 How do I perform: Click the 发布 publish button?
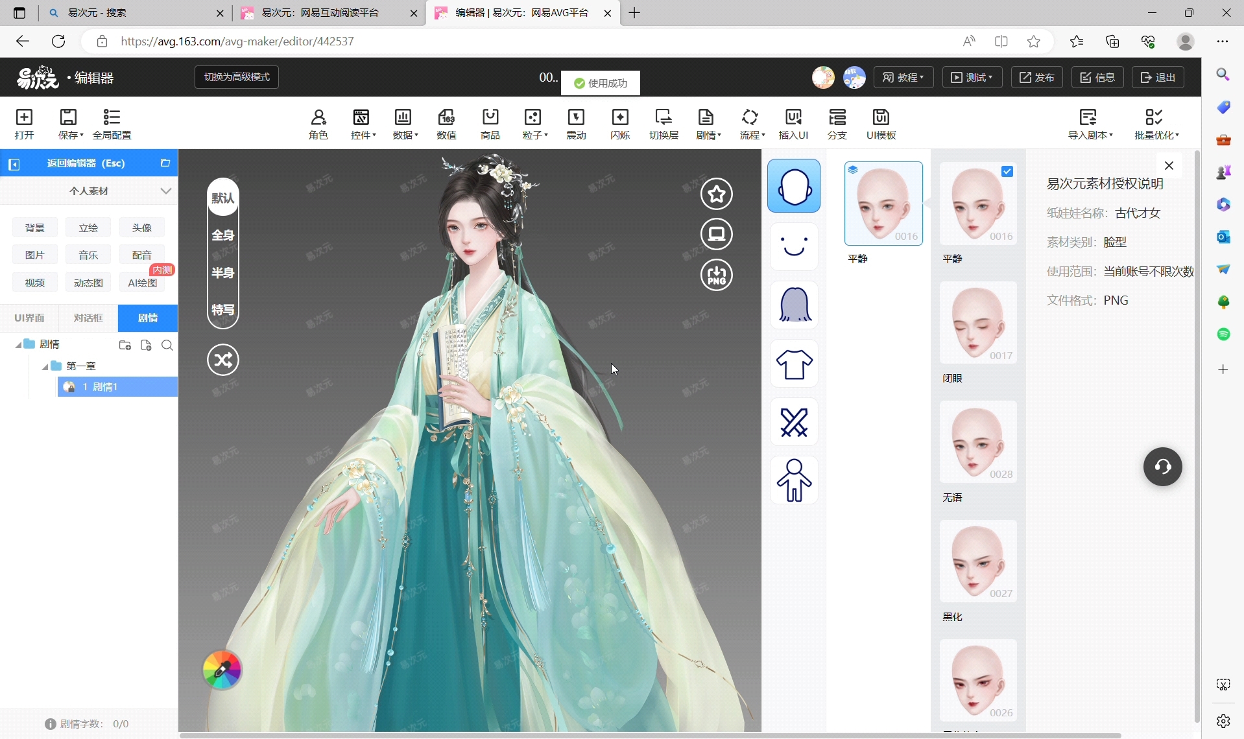pyautogui.click(x=1036, y=77)
